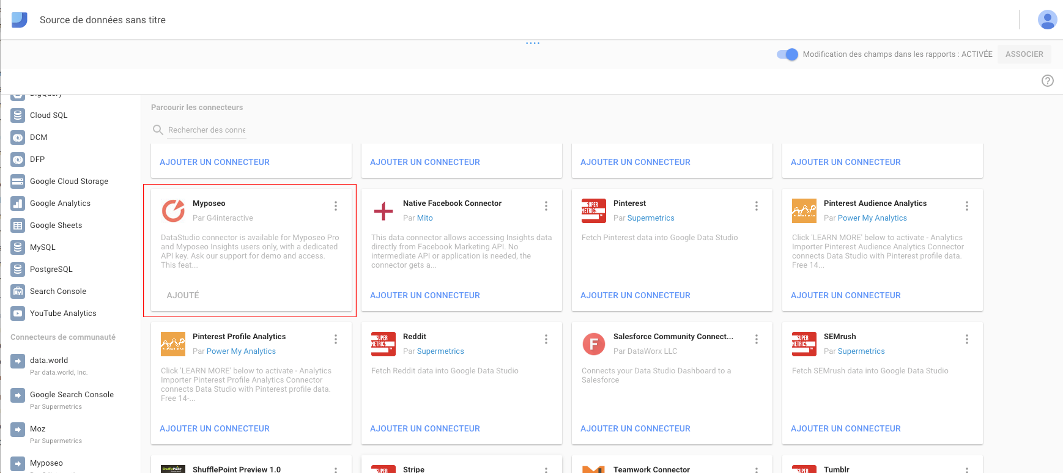The height and width of the screenshot is (473, 1063).
Task: Click the Connecteurs de communauté heading
Action: click(63, 337)
